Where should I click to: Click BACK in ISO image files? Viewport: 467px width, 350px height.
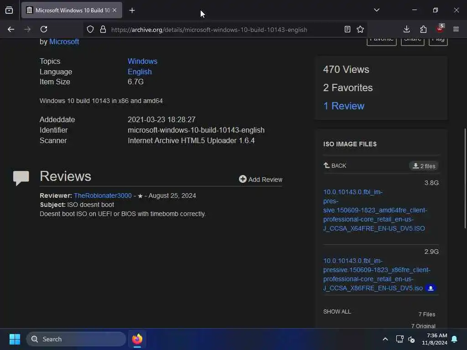click(335, 165)
